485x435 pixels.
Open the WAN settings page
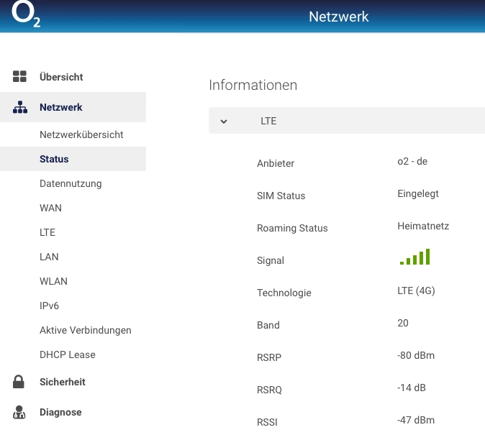(50, 208)
